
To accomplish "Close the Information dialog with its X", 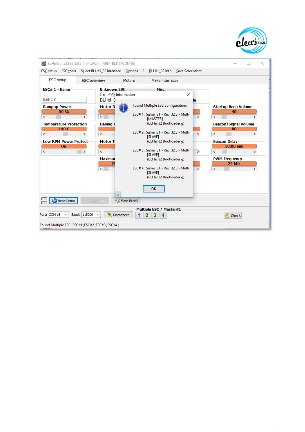I will [x=188, y=95].
